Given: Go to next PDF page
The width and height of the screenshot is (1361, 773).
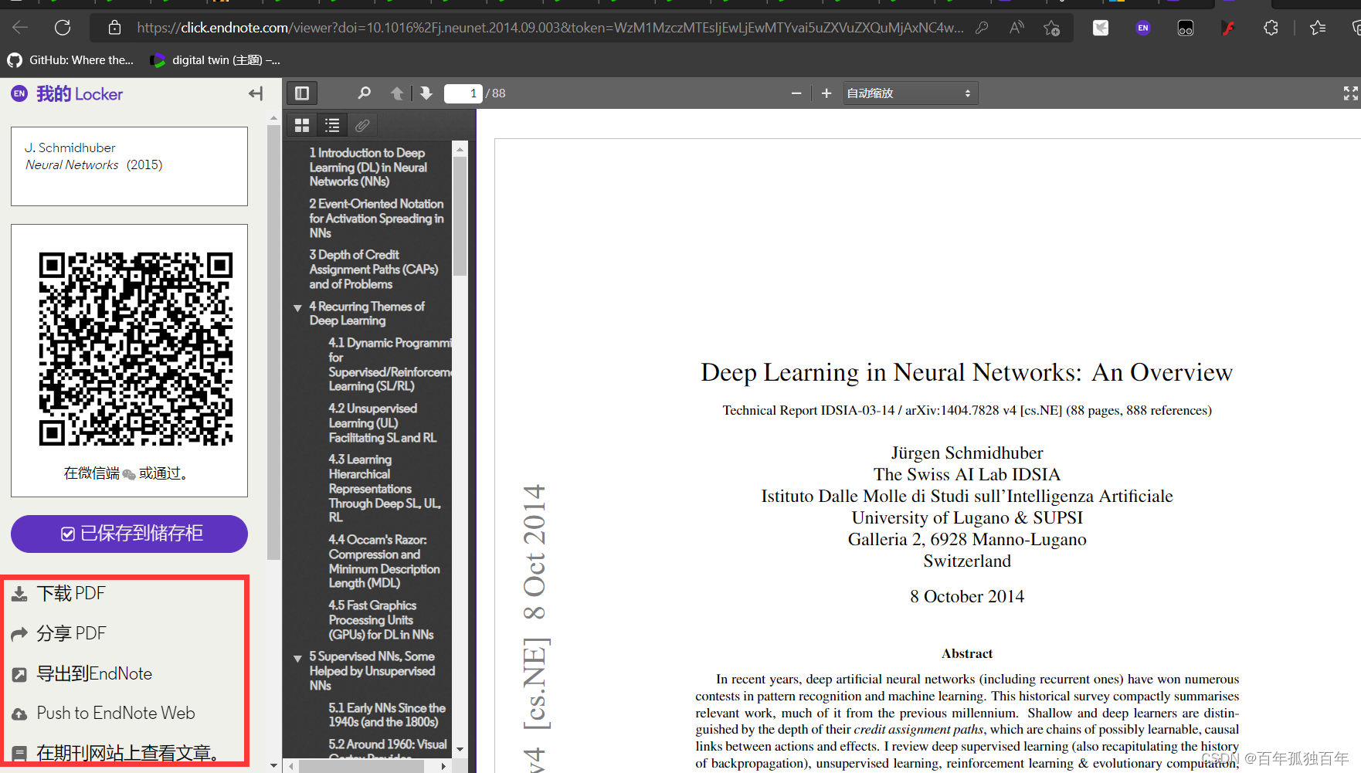Looking at the screenshot, I should (x=426, y=93).
